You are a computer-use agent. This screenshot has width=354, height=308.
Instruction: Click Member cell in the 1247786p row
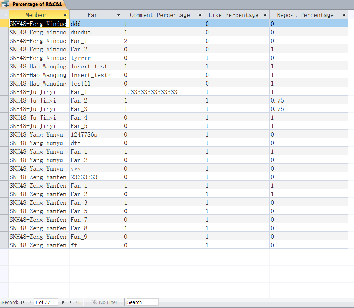pos(39,134)
